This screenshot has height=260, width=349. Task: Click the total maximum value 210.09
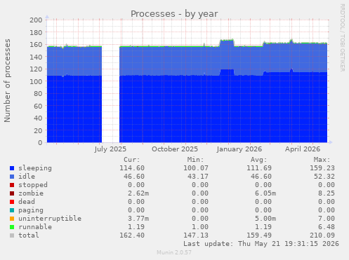322,235
